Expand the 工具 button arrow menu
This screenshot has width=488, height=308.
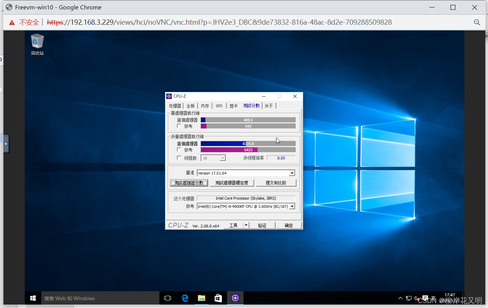pyautogui.click(x=246, y=225)
